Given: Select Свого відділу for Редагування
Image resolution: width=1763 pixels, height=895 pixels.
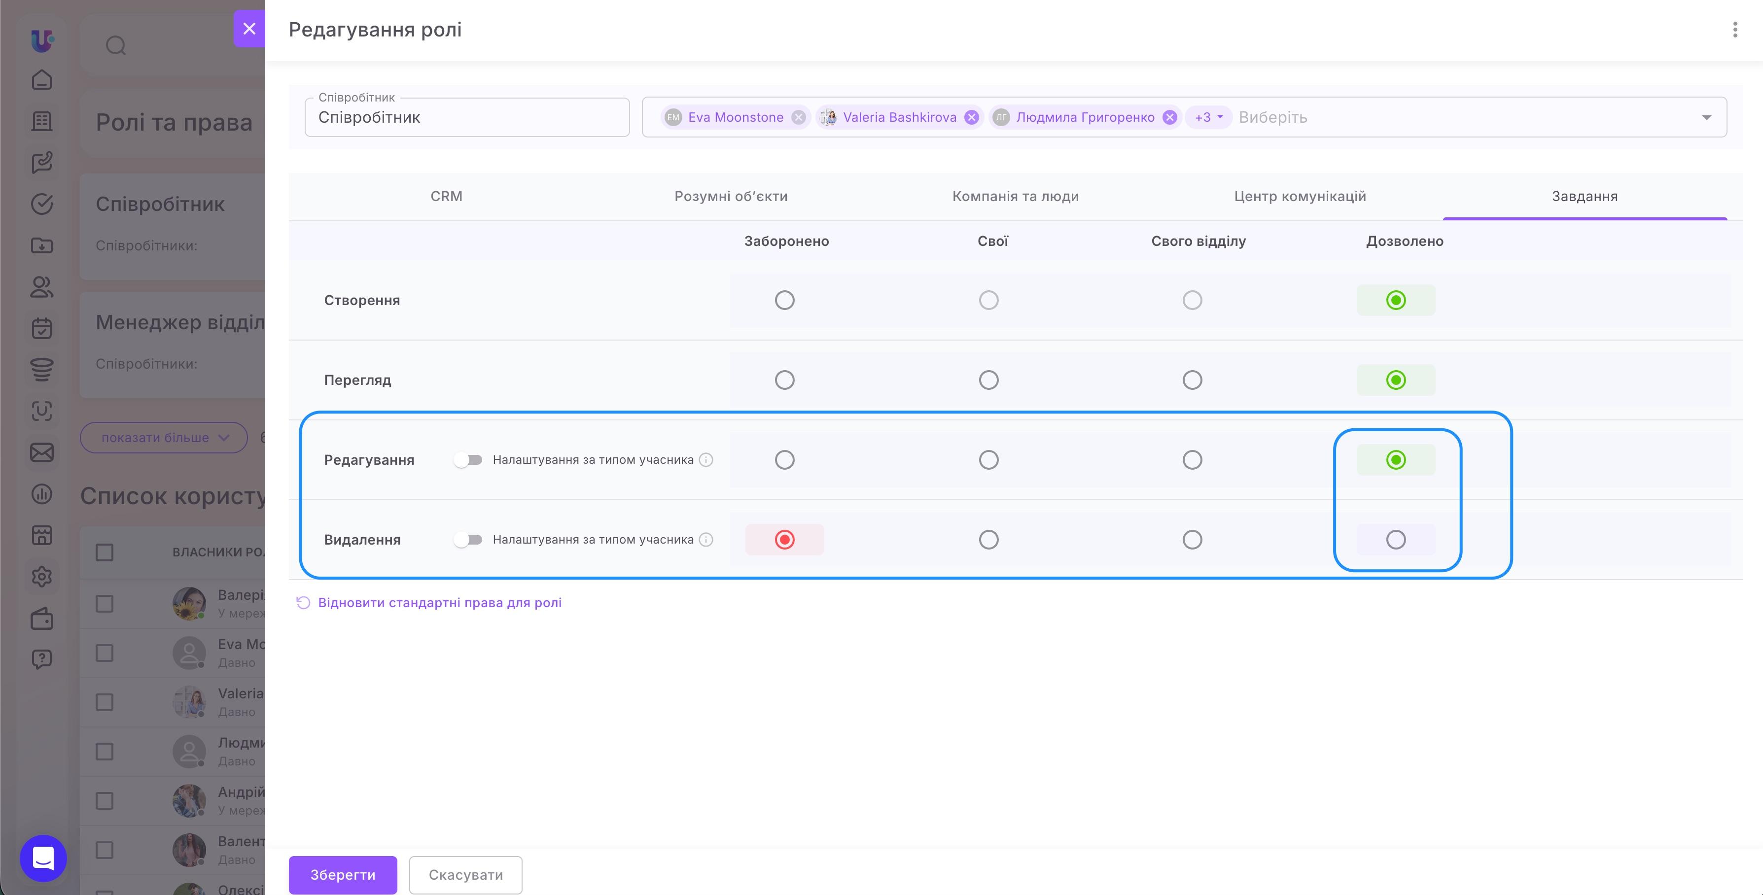Looking at the screenshot, I should 1192,460.
